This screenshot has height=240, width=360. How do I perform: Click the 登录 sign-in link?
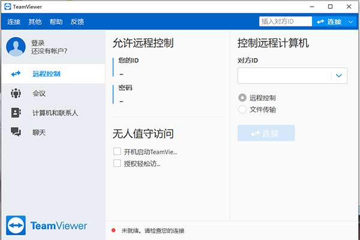coord(38,43)
